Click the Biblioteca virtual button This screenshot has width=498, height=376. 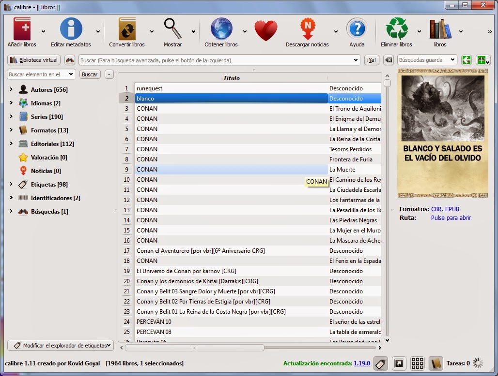tap(33, 60)
